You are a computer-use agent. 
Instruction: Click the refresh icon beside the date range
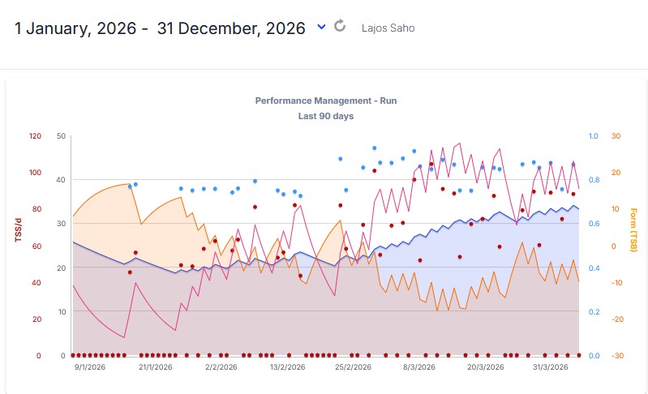(x=340, y=26)
